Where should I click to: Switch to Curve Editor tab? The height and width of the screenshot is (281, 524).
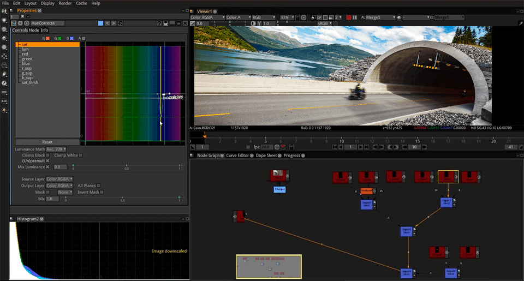(x=237, y=156)
